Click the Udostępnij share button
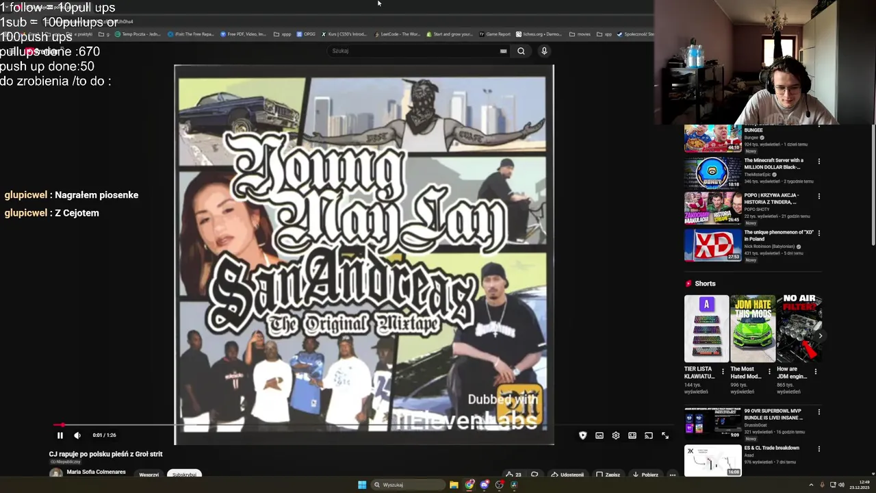Image resolution: width=876 pixels, height=493 pixels. pyautogui.click(x=568, y=475)
